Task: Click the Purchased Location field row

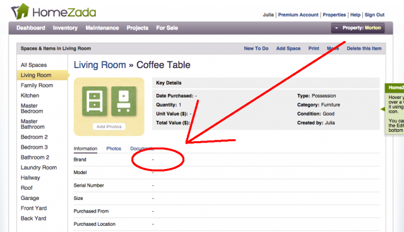Action: point(227,224)
